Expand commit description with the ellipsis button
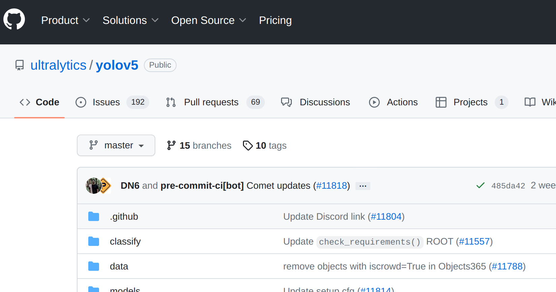 (363, 186)
